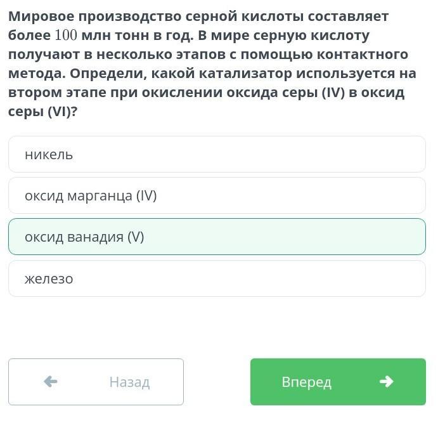Click the word Мировое starting the question
This screenshot has height=425, width=445.
(x=41, y=16)
